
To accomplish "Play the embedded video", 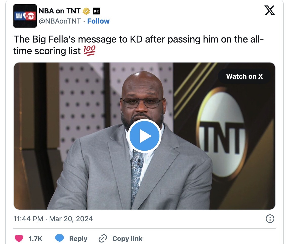I will click(x=144, y=136).
